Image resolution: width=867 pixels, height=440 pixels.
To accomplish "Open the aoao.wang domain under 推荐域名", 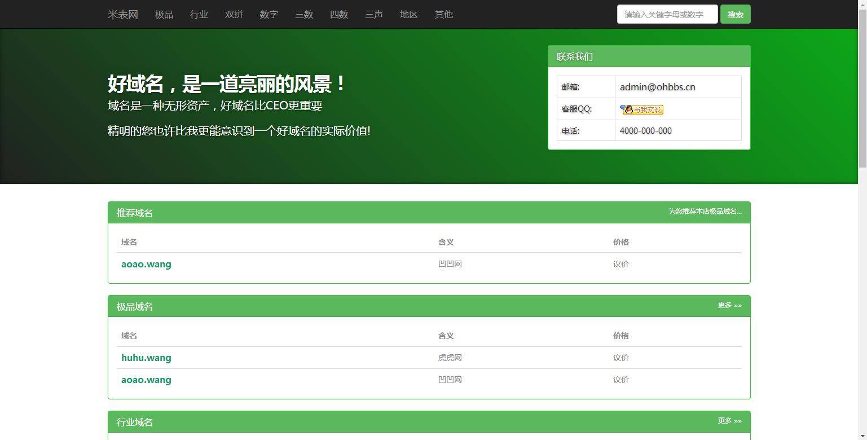I will (146, 264).
